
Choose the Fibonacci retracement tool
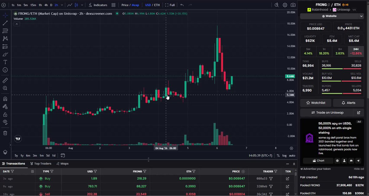coord(5,31)
